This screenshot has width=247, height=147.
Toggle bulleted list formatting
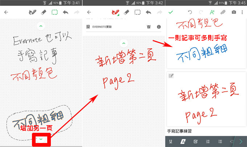click(220, 142)
